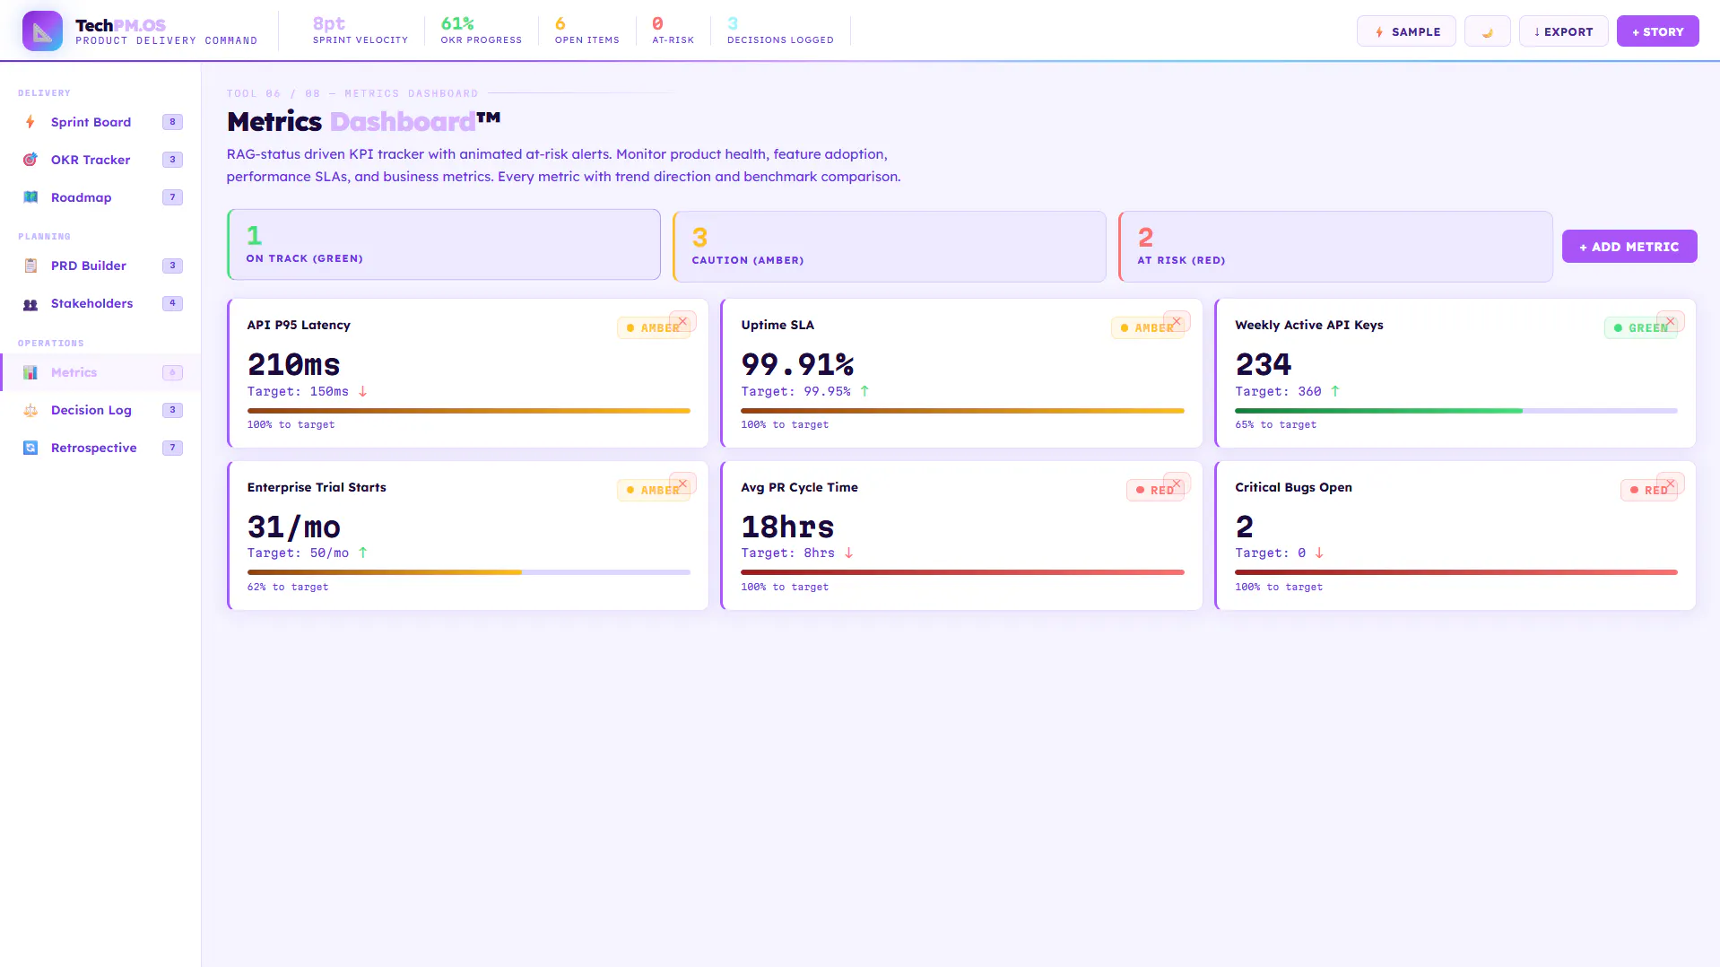Click the At-Risk count in the header
Screen dimensions: 1720x967
(x=673, y=30)
